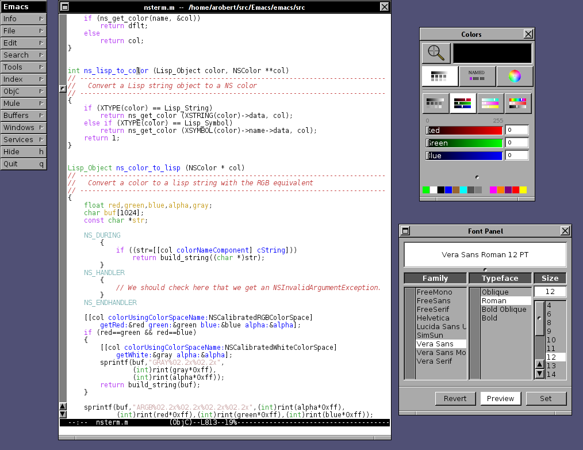Choose the RGB sliders mode icon

pyautogui.click(x=463, y=104)
